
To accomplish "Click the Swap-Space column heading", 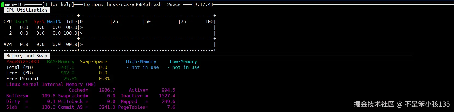I will point(93,61).
